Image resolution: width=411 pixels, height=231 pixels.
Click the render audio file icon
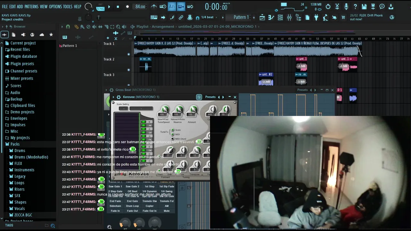[373, 6]
